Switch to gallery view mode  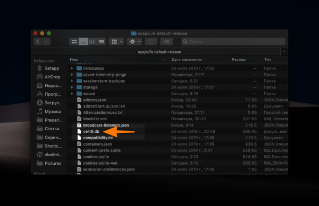pos(101,41)
